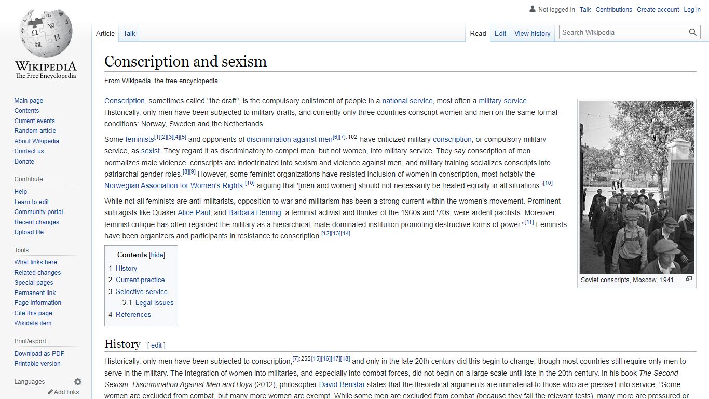The width and height of the screenshot is (709, 399).
Task: Click Log in
Action: coord(692,10)
